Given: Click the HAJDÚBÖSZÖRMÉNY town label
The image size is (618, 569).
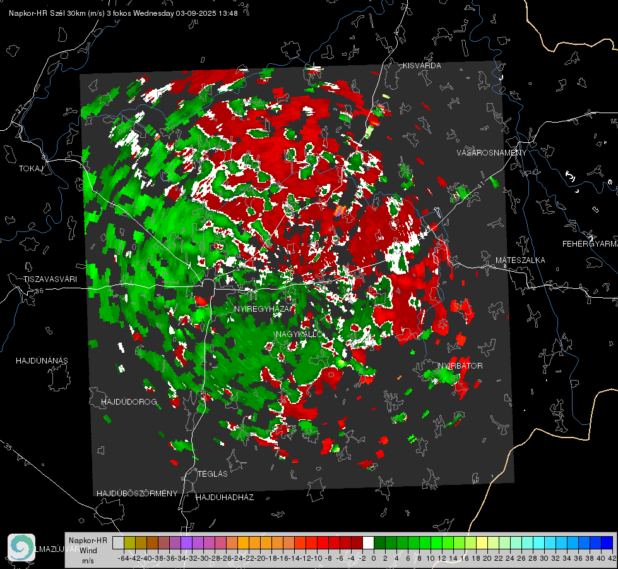Looking at the screenshot, I should [137, 494].
